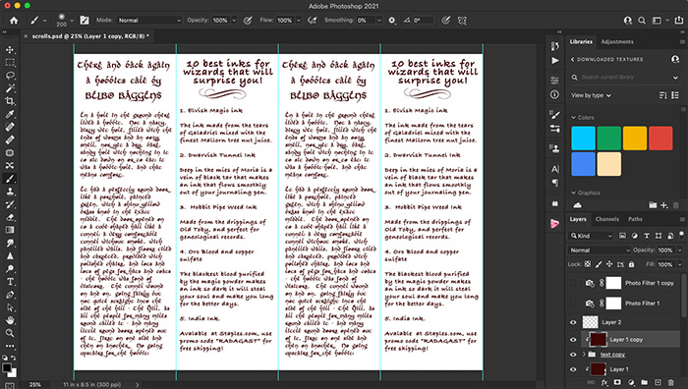This screenshot has width=688, height=389.
Task: Select the Eraser tool
Action: tap(10, 217)
